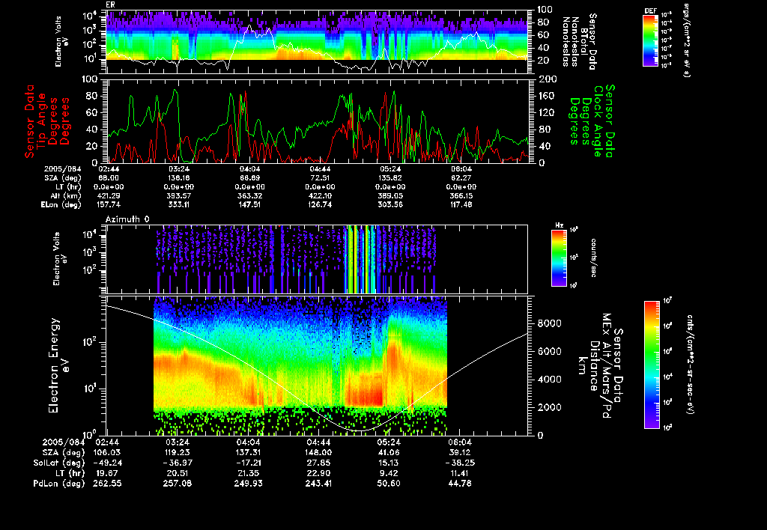Click local time value 20.51
767x530 pixels.
click(178, 473)
